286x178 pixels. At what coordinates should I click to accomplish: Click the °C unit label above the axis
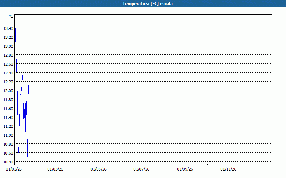11,17
